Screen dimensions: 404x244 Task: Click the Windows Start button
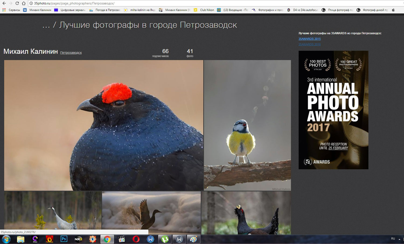(6, 239)
